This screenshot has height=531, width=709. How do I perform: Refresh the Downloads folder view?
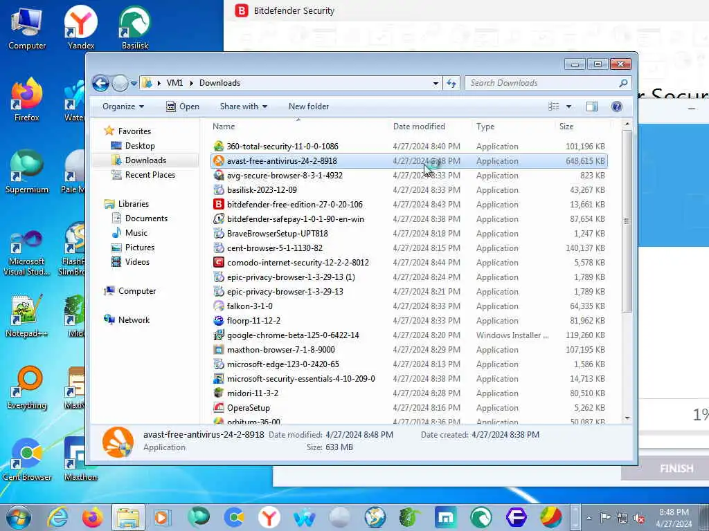click(x=451, y=83)
